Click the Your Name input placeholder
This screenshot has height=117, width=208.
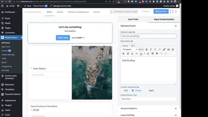point(50,75)
